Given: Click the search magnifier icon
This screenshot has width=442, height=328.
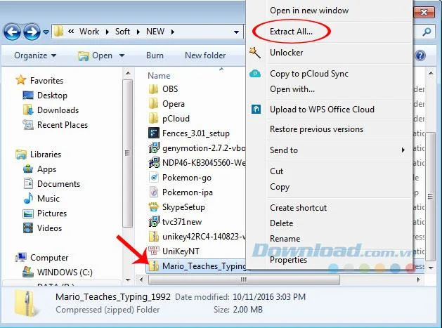Looking at the screenshot, I should tap(427, 32).
